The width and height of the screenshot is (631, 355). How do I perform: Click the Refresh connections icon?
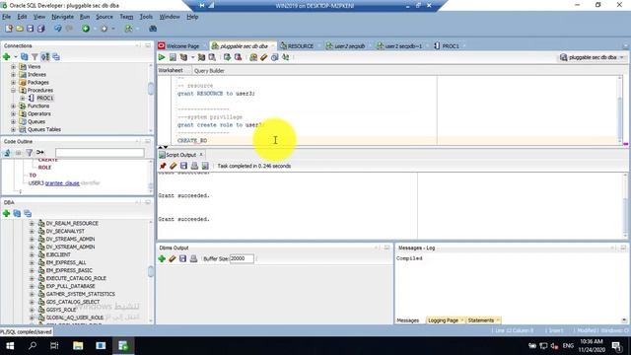pos(24,57)
